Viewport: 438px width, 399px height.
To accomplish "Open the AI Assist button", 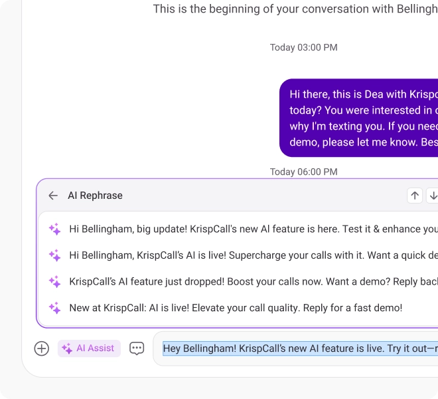I will click(89, 348).
